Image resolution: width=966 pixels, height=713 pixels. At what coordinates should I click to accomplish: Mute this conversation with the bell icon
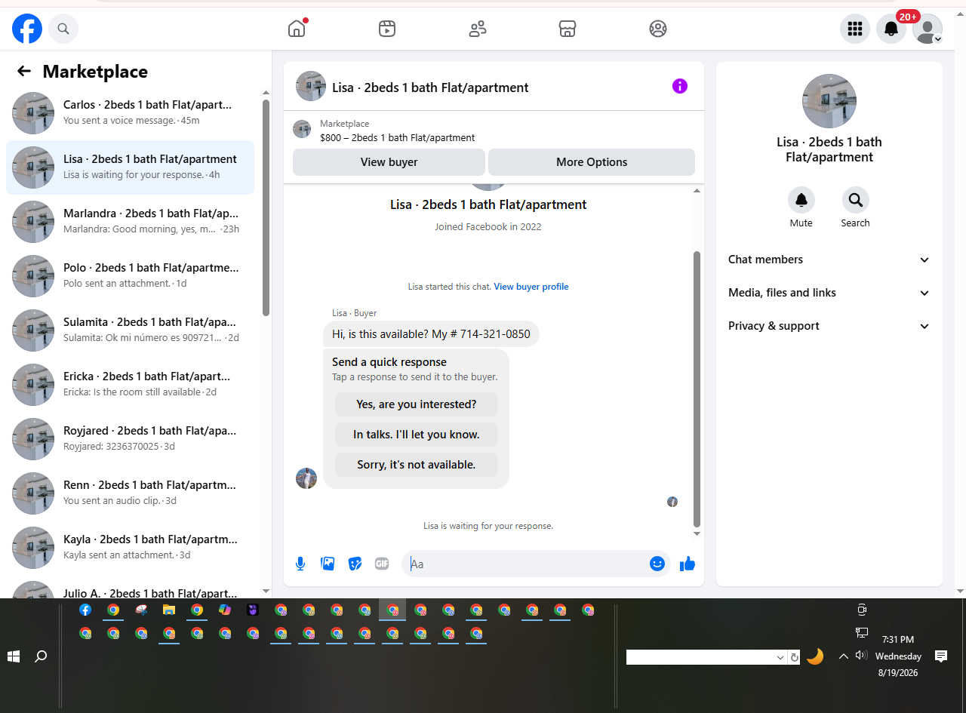[x=801, y=200]
